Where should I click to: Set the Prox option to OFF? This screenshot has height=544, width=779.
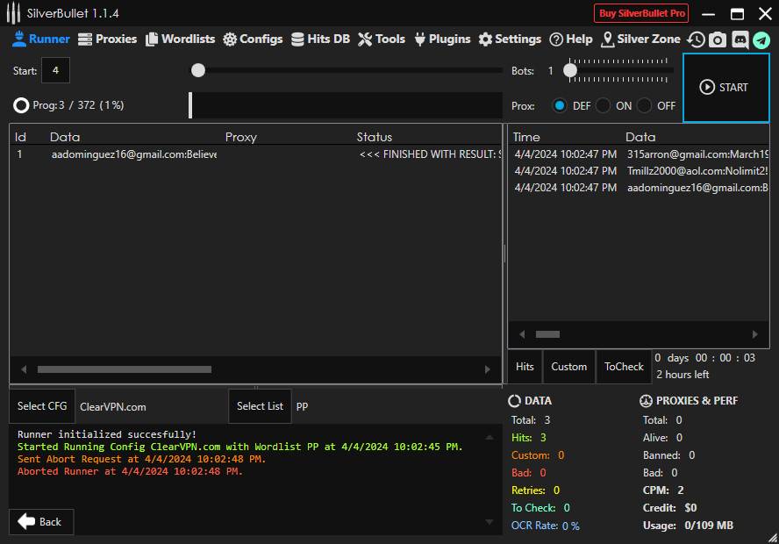click(645, 105)
